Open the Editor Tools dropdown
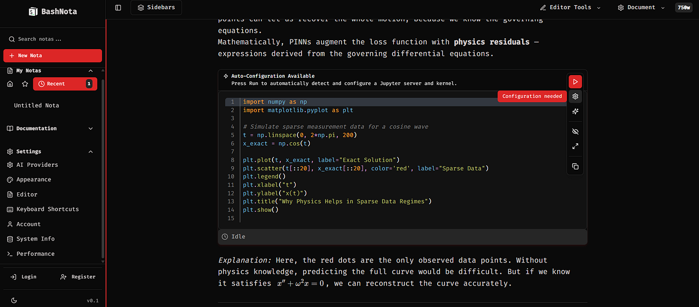Image resolution: width=699 pixels, height=307 pixels. (570, 8)
